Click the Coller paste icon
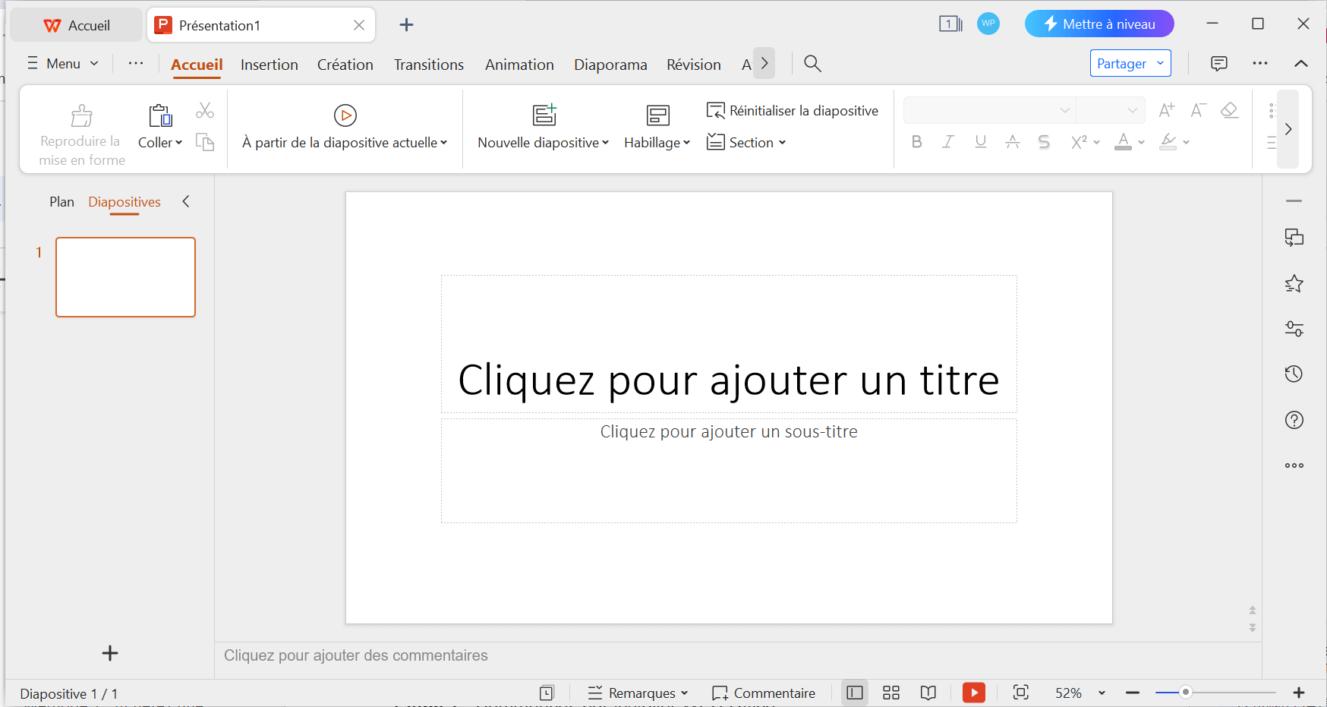The image size is (1327, 707). point(160,115)
